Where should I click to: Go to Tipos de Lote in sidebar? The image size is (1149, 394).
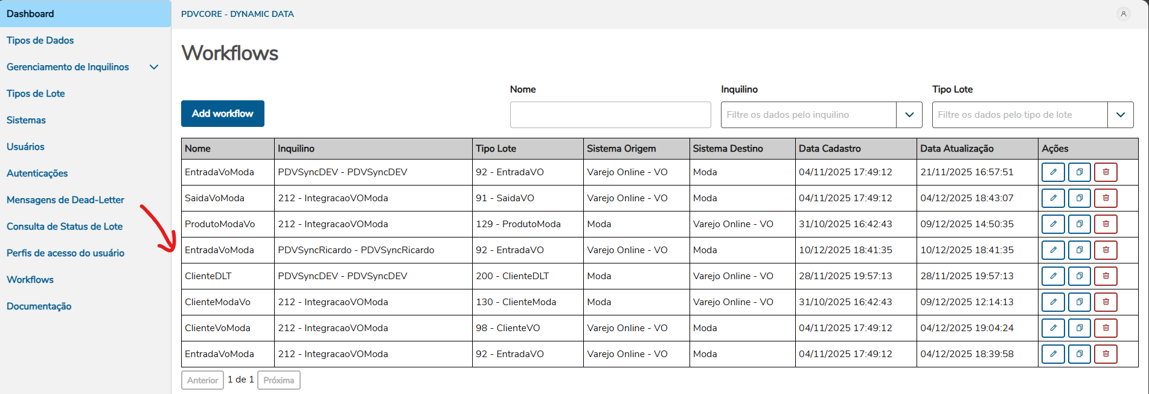[36, 94]
